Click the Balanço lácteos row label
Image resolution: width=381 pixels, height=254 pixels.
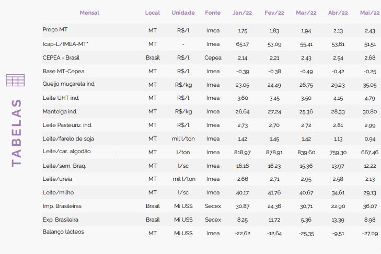click(x=63, y=232)
